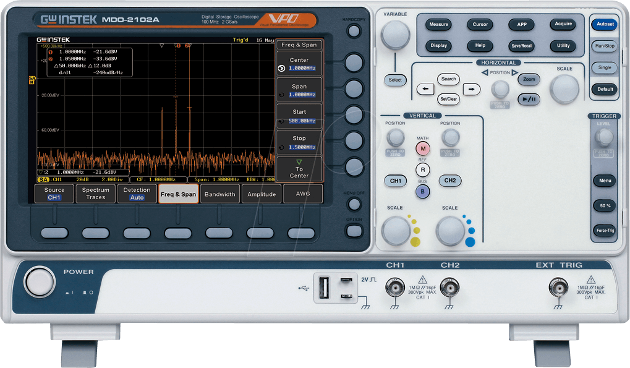Click the round Power button
630x368 pixels.
pos(40,281)
